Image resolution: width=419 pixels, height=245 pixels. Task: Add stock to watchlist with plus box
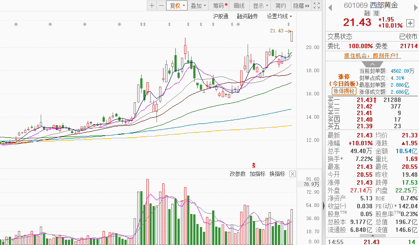pyautogui.click(x=410, y=23)
